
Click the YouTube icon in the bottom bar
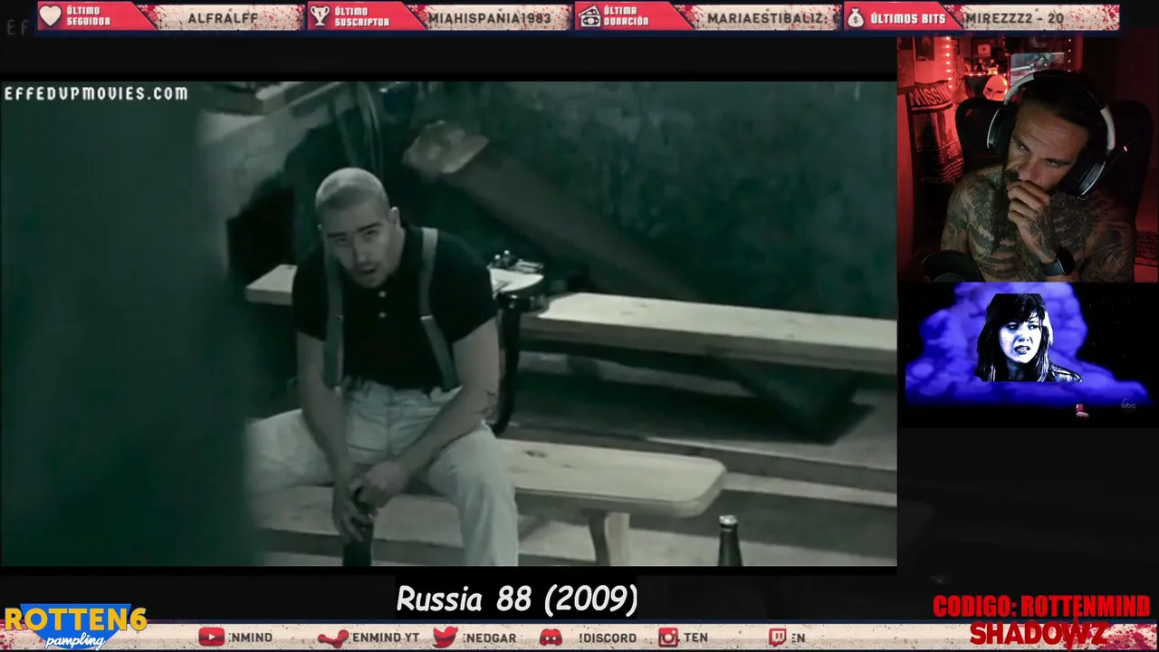[x=211, y=638]
